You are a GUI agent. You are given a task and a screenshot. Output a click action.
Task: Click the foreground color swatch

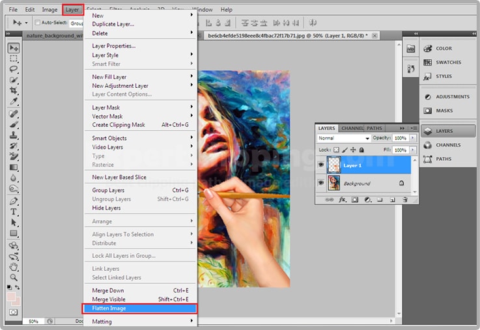[x=11, y=296]
